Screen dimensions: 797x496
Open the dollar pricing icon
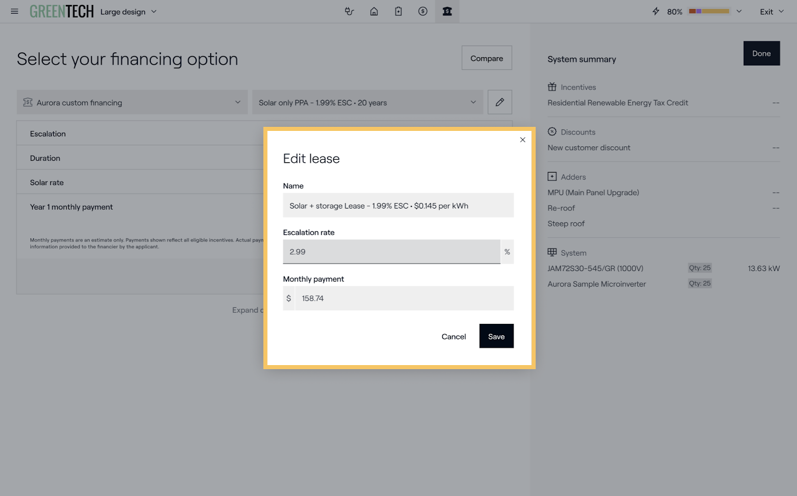pos(422,11)
